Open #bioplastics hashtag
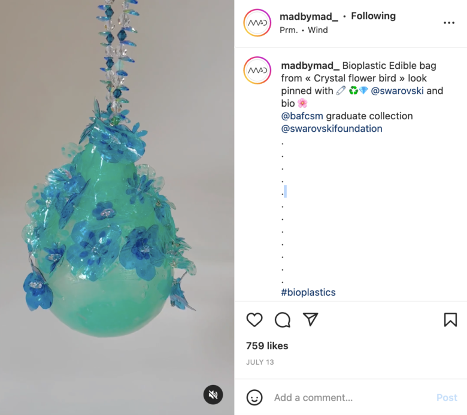The height and width of the screenshot is (415, 467). tap(308, 292)
